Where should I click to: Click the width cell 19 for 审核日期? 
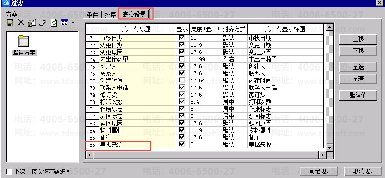pyautogui.click(x=206, y=38)
